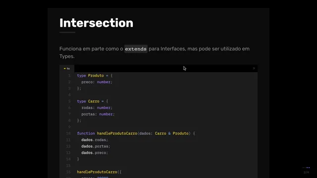The image size is (317, 178).
Task: Click the dados parameter name on line 10
Action: (x=145, y=133)
